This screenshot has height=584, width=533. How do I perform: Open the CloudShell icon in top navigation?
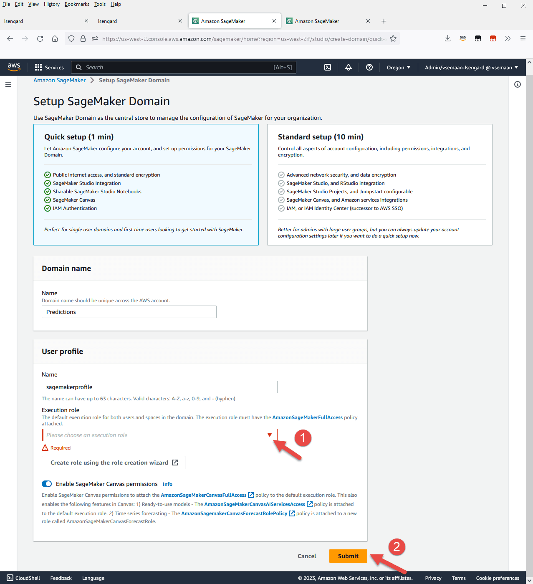click(328, 67)
